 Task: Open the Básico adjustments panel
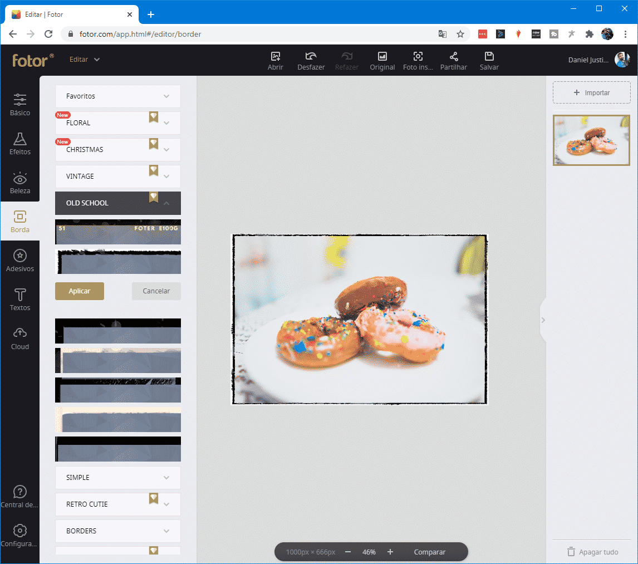pos(20,105)
